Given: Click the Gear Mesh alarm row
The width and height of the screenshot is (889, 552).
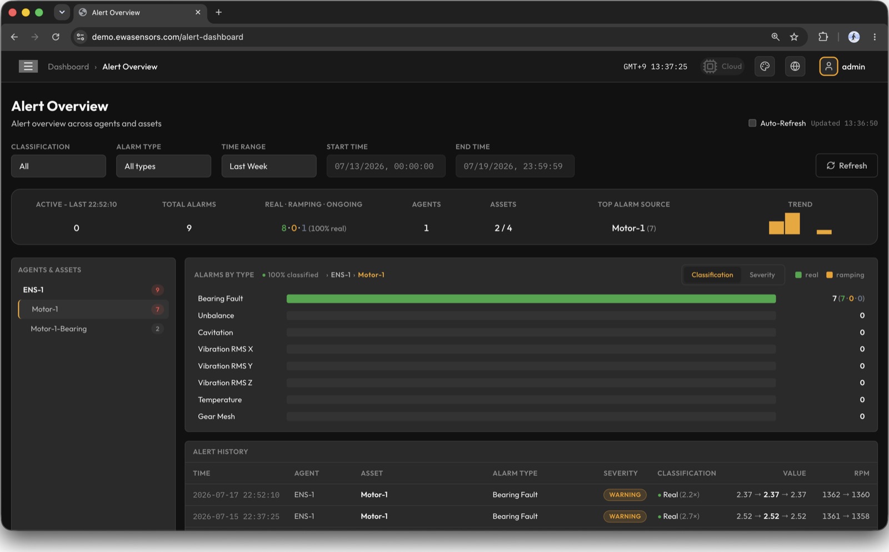Looking at the screenshot, I should (x=531, y=416).
